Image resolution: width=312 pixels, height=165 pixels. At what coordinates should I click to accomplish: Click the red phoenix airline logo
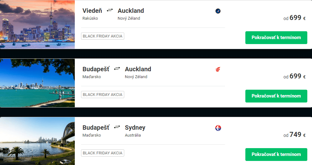point(218,69)
